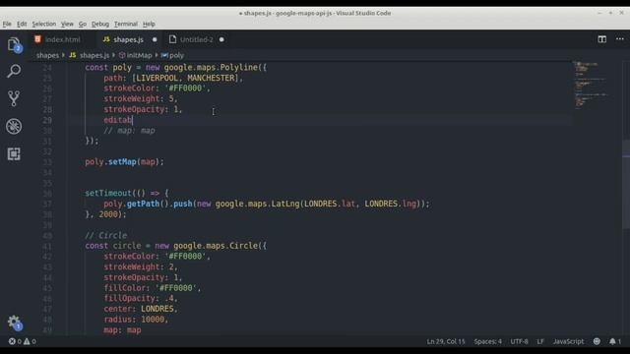
Task: Click the LF end-of-line status item
Action: pos(540,341)
